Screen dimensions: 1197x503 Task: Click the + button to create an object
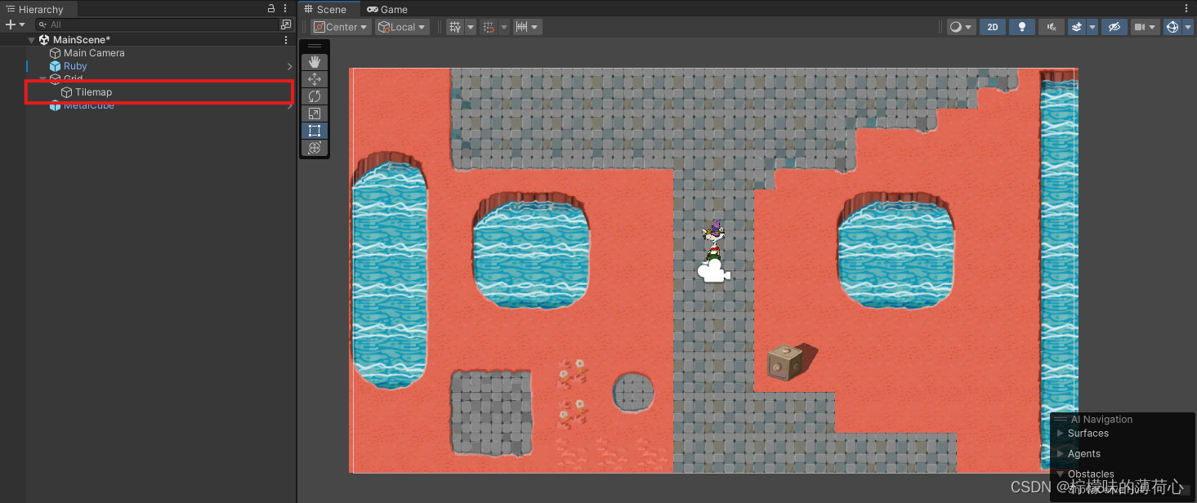pyautogui.click(x=11, y=24)
